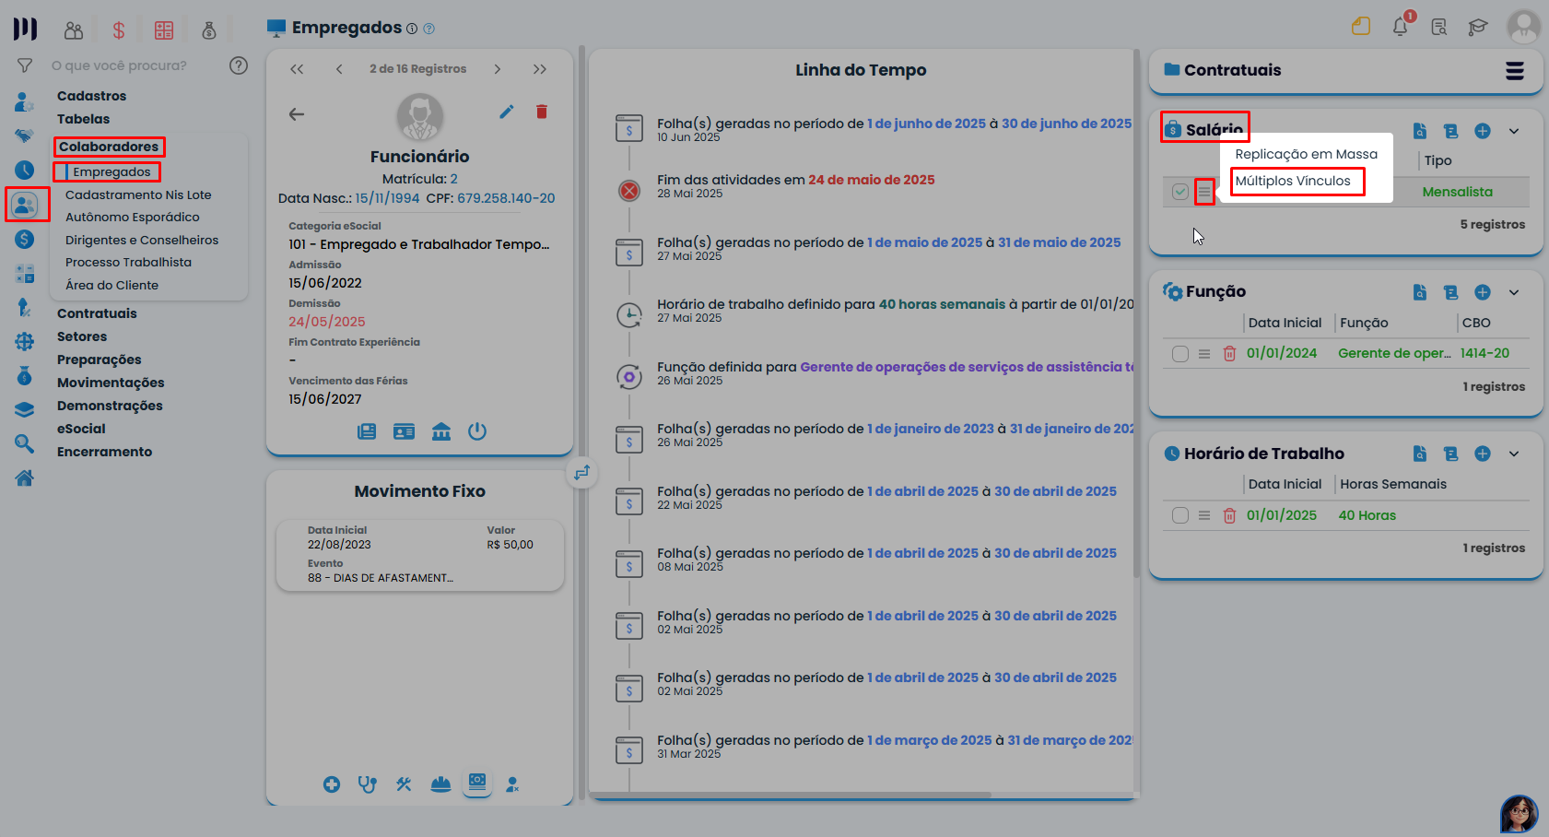
Task: Click the swap arrows icon between panels
Action: coord(581,473)
